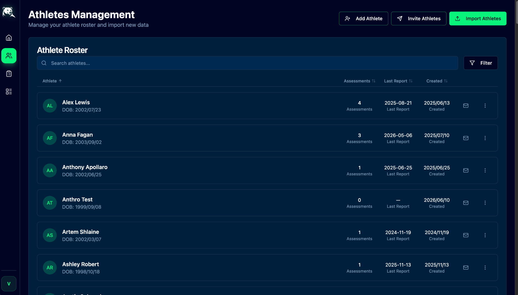Open the bear logo home link
The image size is (518, 295).
[x=9, y=12]
